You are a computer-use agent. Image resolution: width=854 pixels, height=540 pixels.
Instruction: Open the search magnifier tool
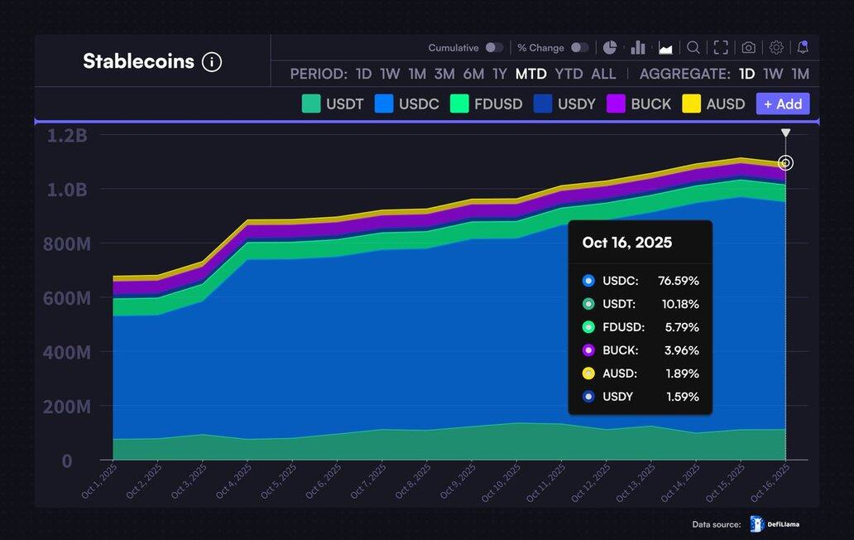click(693, 48)
